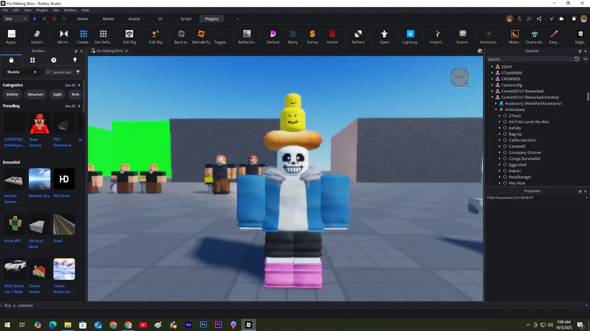Click the red Stop playtest button
590x331 pixels.
pyautogui.click(x=54, y=19)
